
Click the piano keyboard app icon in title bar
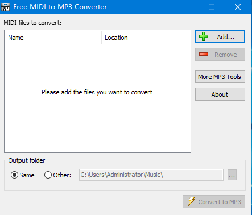[5, 7]
